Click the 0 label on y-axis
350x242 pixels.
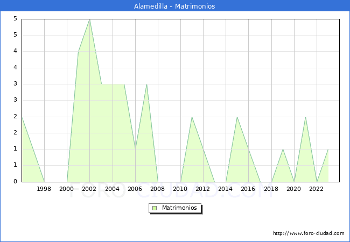pyautogui.click(x=16, y=182)
